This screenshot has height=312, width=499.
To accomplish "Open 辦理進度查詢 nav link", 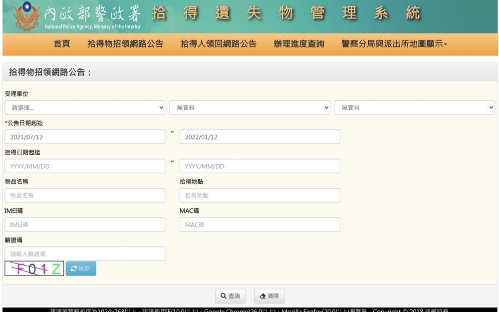I will click(299, 44).
